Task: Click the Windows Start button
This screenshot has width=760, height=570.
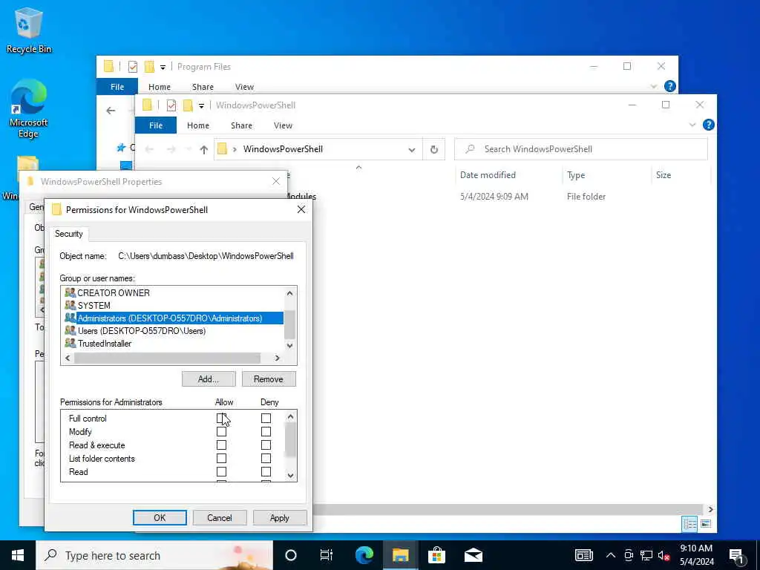Action: [x=18, y=555]
